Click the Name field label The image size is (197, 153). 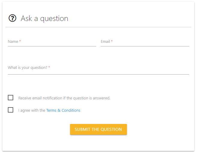[x=13, y=42]
